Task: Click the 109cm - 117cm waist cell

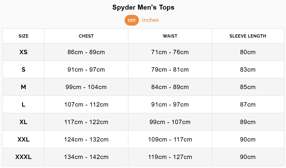Action: 170,139
